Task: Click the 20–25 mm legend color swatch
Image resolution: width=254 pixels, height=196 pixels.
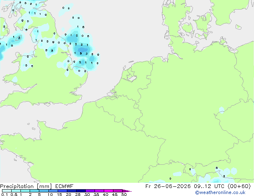Action: coord(71,191)
